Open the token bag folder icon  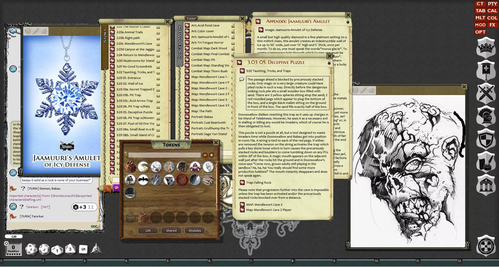click(x=130, y=167)
